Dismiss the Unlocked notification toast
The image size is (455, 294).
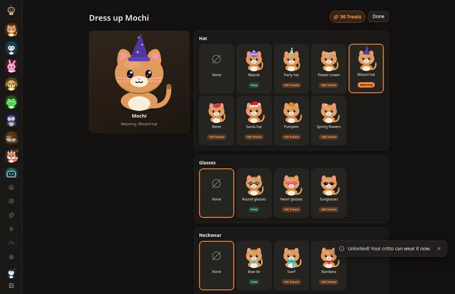pos(439,249)
